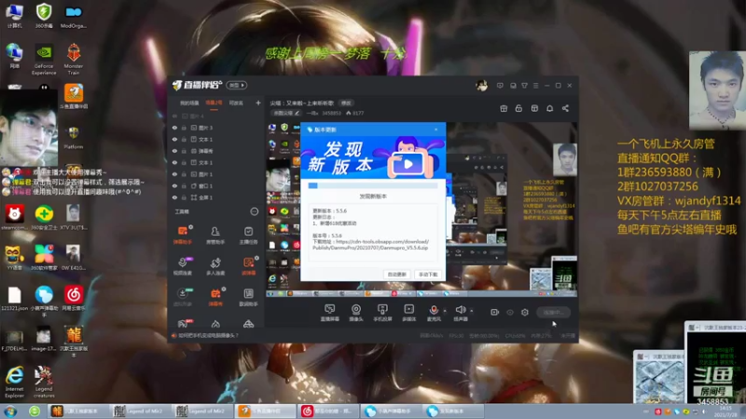
Task: Open the mode switch pill beside logo
Action: [x=237, y=85]
